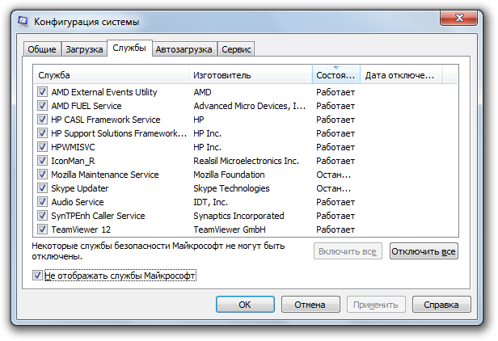The image size is (498, 341).
Task: Sort list by Служба column header
Action: pos(112,75)
